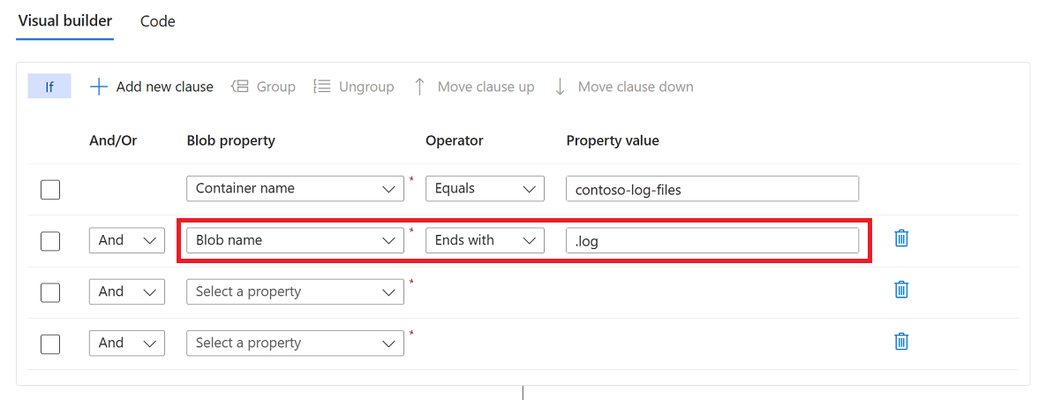
Task: Click the .log property value field
Action: [712, 240]
